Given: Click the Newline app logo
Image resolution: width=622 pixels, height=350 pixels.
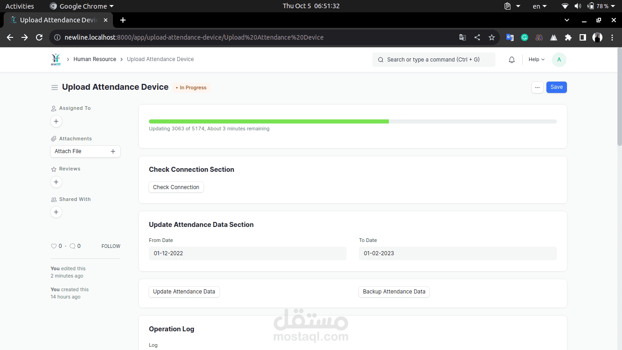Looking at the screenshot, I should tap(56, 59).
